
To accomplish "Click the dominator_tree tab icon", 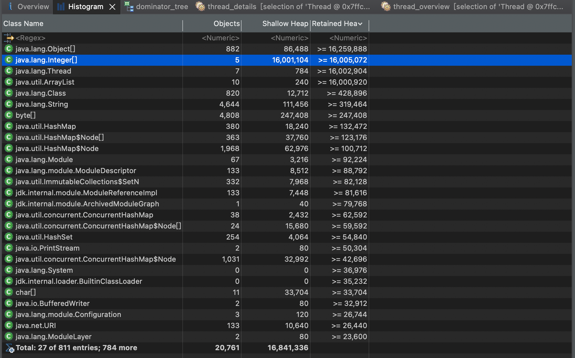I will (129, 7).
